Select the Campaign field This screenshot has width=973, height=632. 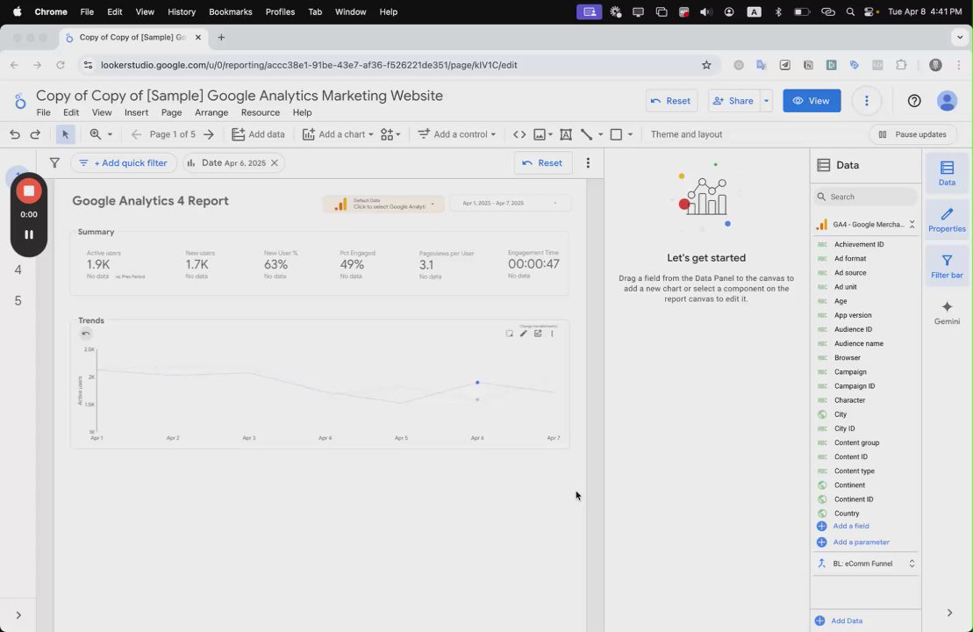pyautogui.click(x=850, y=372)
